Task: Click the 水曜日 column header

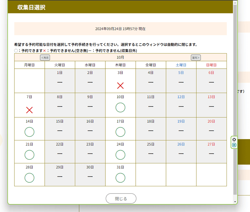Action: click(90, 65)
